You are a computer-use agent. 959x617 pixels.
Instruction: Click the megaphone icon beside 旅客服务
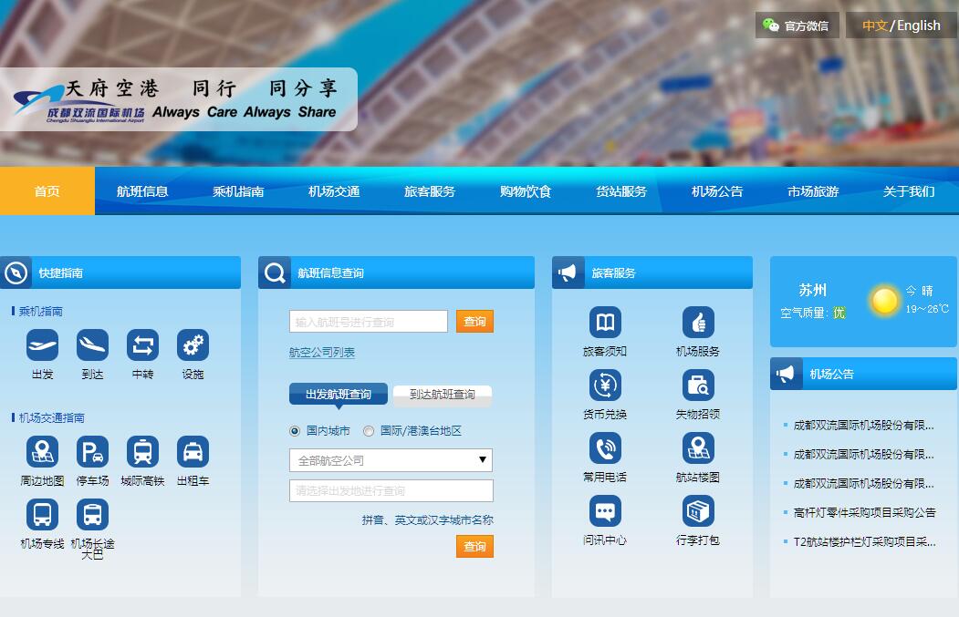point(567,273)
